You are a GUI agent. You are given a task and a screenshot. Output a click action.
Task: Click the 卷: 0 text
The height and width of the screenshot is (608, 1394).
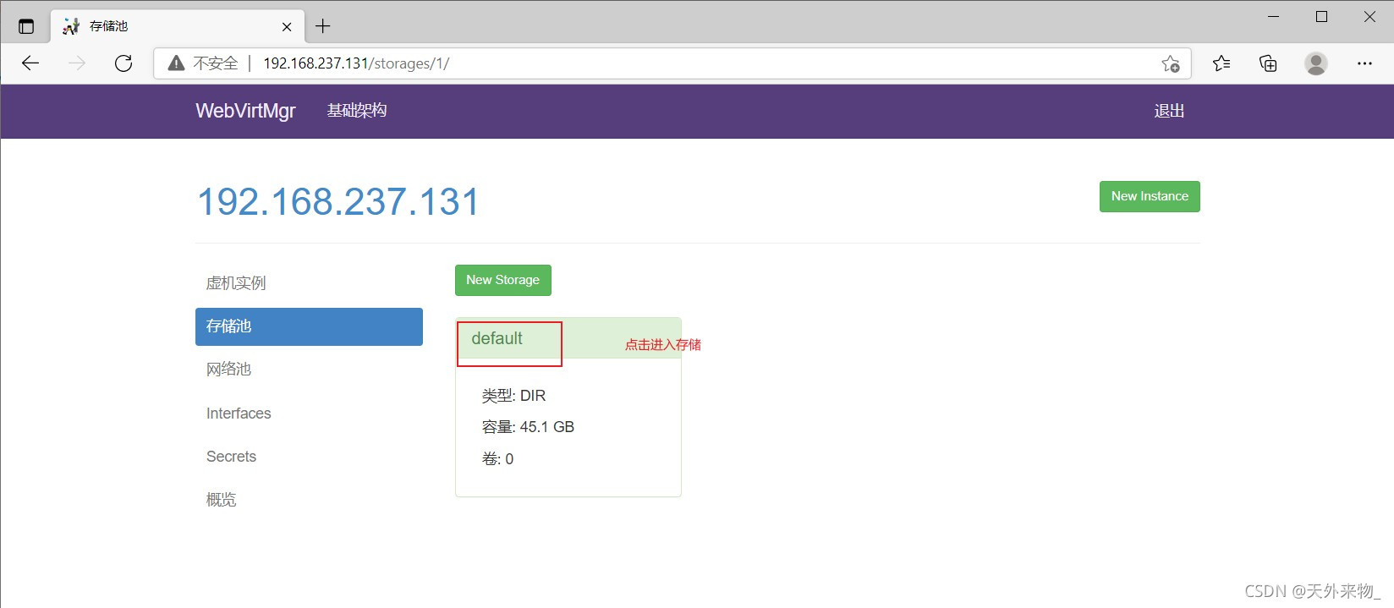point(497,459)
